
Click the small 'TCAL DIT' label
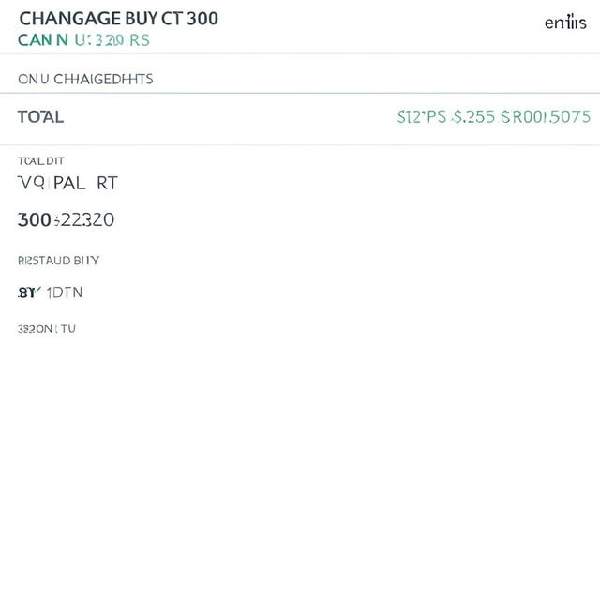pyautogui.click(x=41, y=160)
